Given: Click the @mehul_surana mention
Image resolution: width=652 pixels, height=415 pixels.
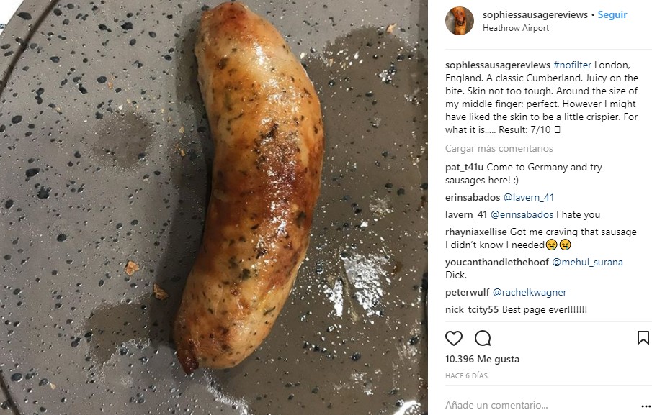Looking at the screenshot, I should (587, 263).
